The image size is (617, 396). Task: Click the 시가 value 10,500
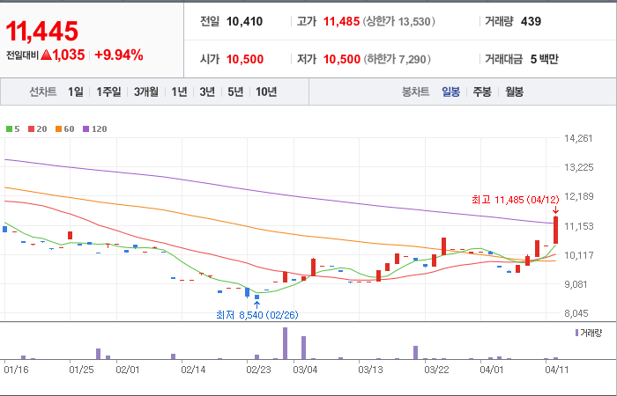[245, 59]
